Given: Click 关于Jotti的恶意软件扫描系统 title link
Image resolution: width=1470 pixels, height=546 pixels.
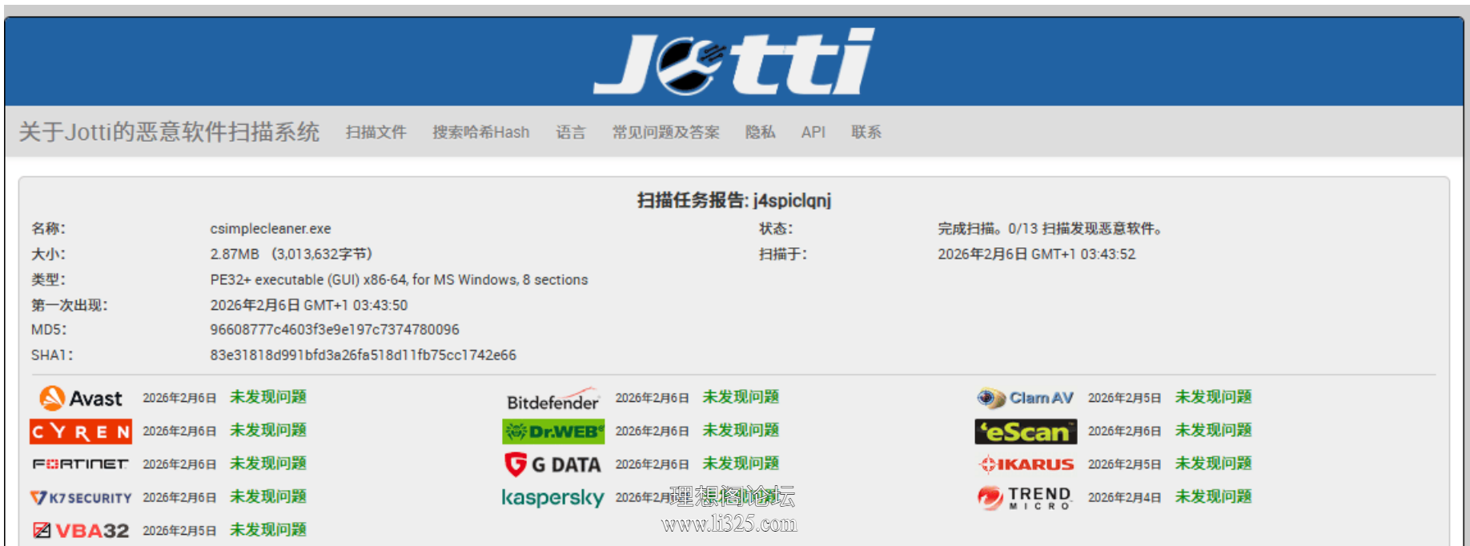Looking at the screenshot, I should coord(169,131).
